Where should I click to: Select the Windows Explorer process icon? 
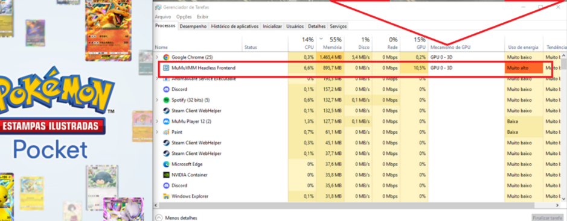point(166,196)
